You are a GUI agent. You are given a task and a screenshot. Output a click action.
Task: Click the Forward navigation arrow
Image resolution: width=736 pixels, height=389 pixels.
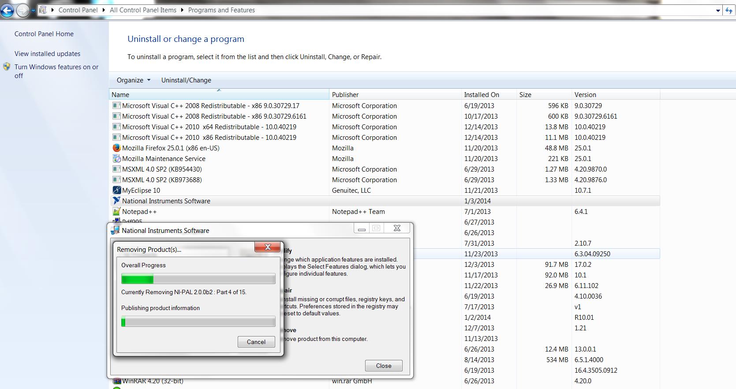(x=22, y=10)
